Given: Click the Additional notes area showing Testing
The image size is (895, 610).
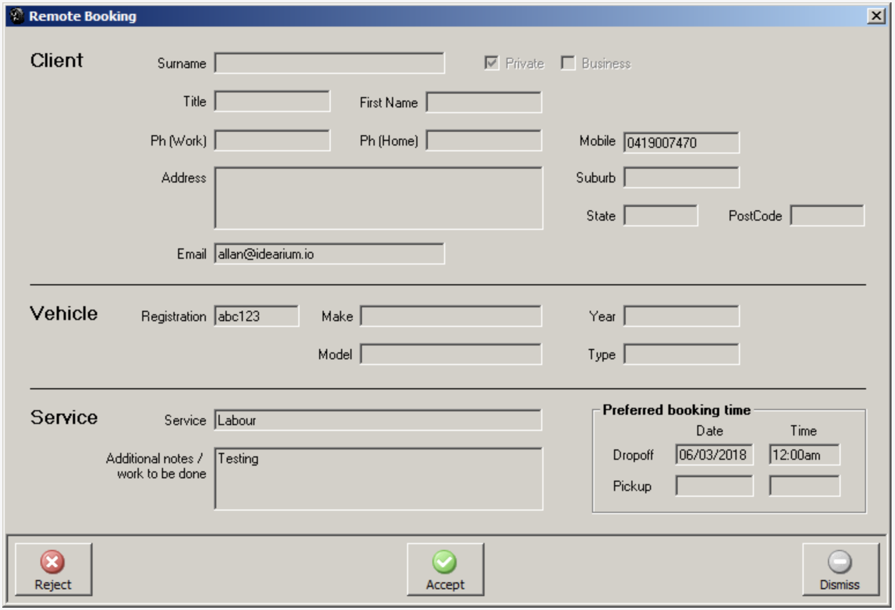Looking at the screenshot, I should 378,479.
